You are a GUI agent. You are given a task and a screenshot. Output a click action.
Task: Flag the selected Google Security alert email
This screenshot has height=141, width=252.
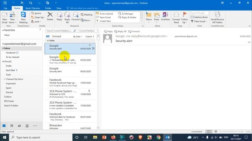[x=90, y=45]
